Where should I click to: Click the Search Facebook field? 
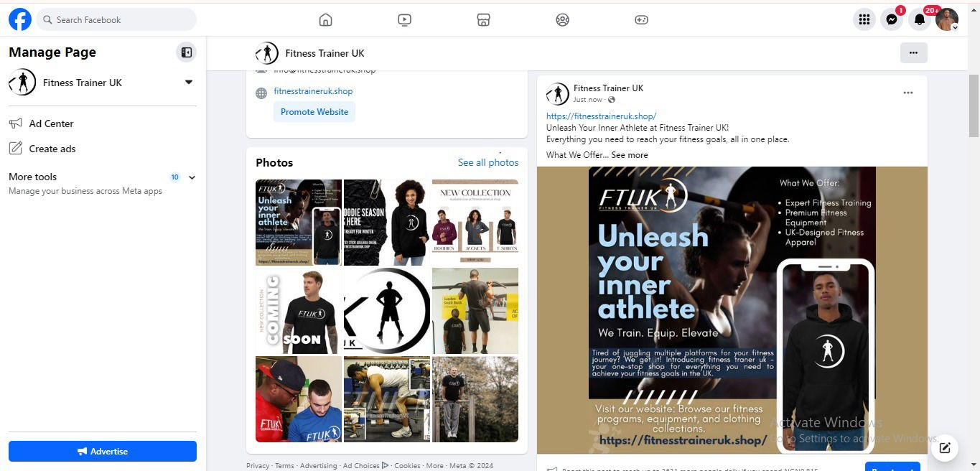pyautogui.click(x=116, y=20)
